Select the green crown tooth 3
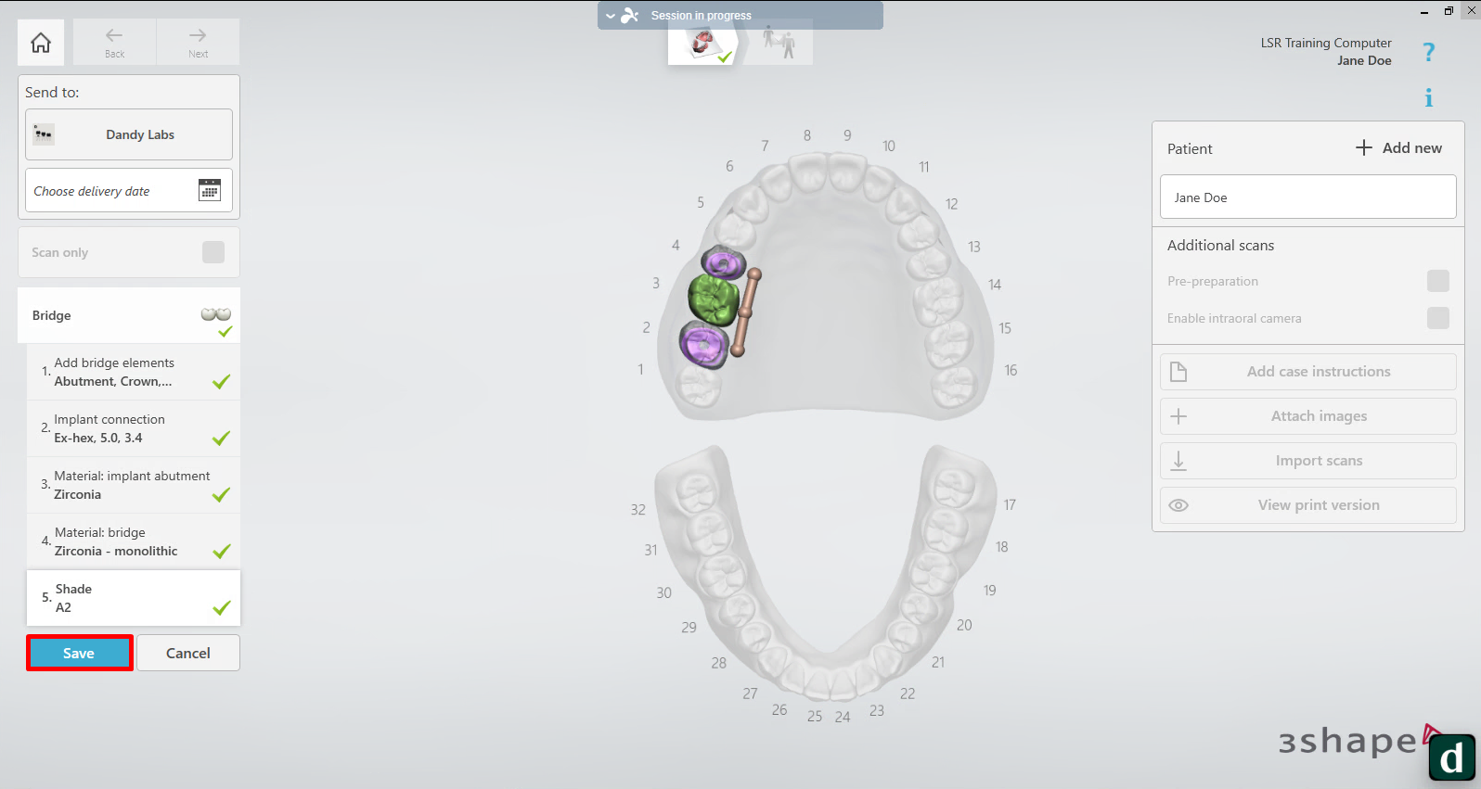This screenshot has height=789, width=1481. [713, 299]
